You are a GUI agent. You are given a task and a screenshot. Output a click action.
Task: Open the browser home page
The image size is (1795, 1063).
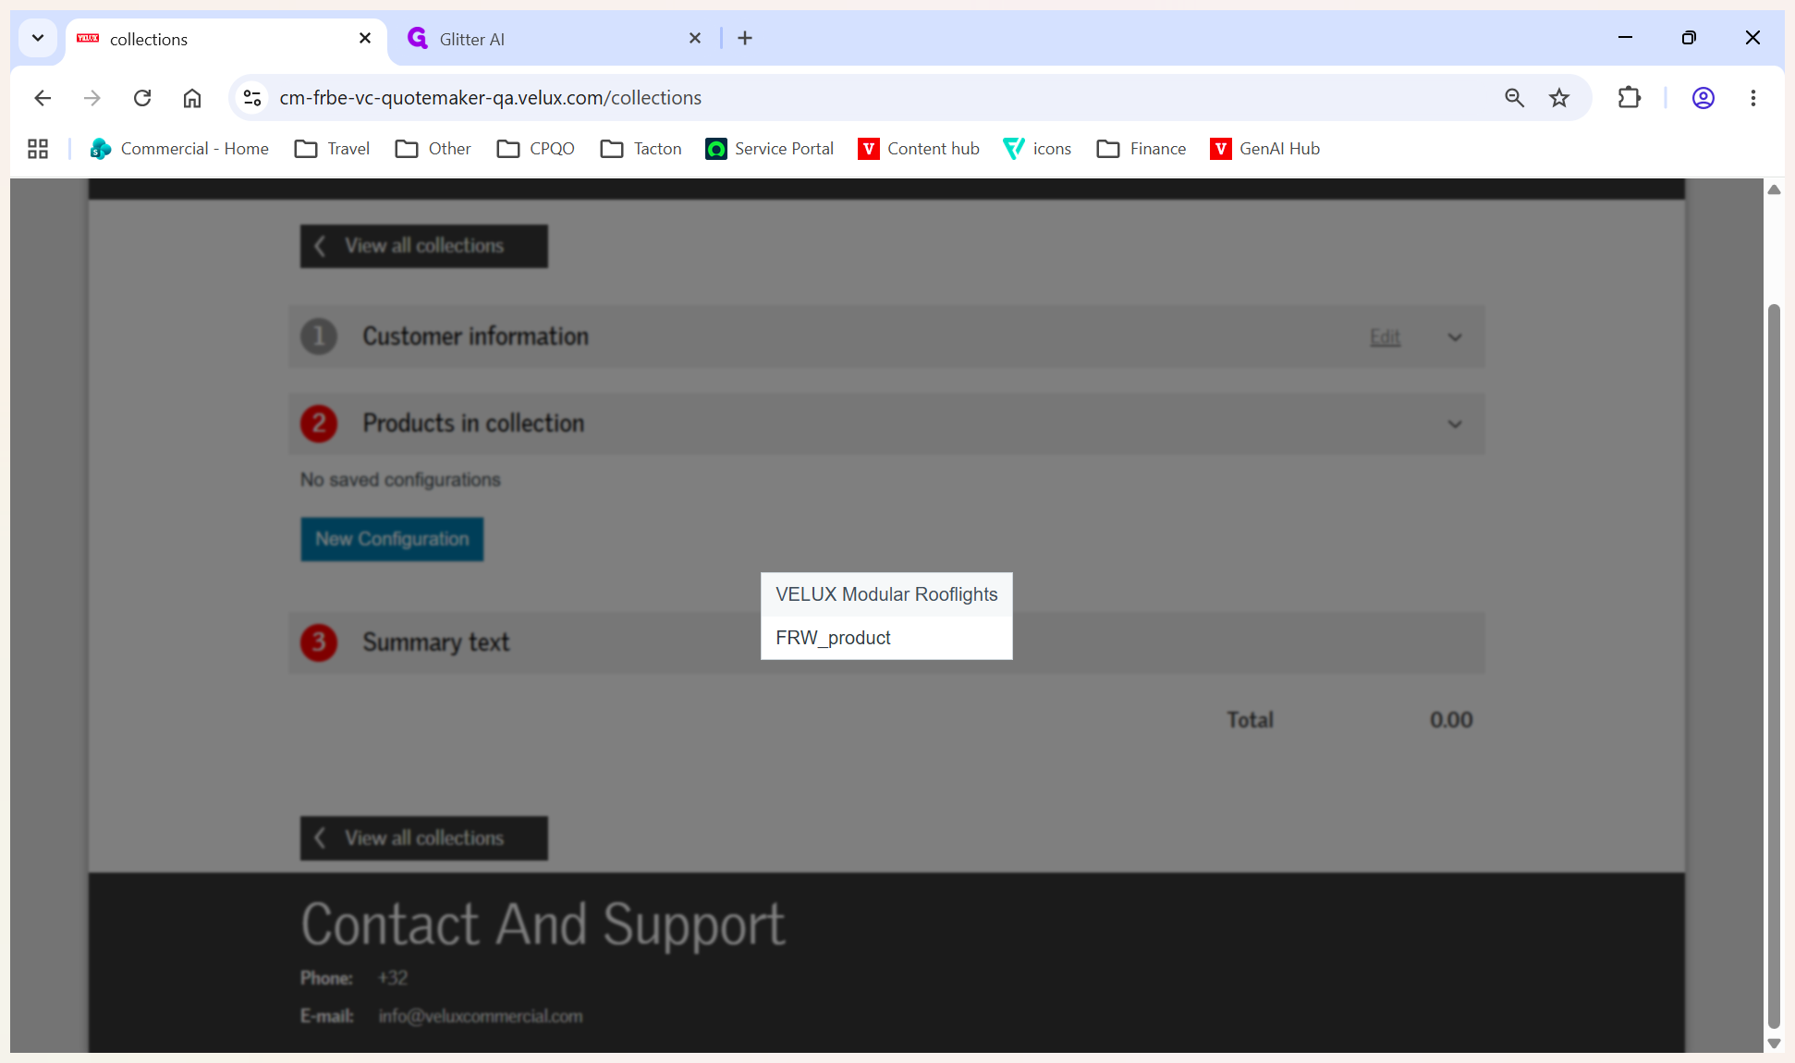192,98
